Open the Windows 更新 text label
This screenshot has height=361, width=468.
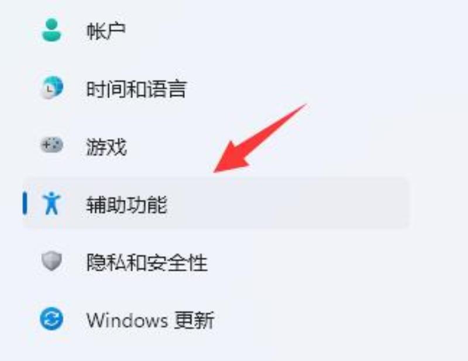coord(150,321)
